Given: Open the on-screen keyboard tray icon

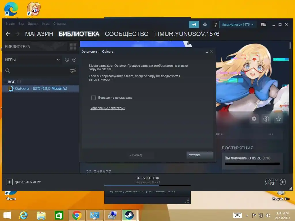Looking at the screenshot, I should pos(237,215).
